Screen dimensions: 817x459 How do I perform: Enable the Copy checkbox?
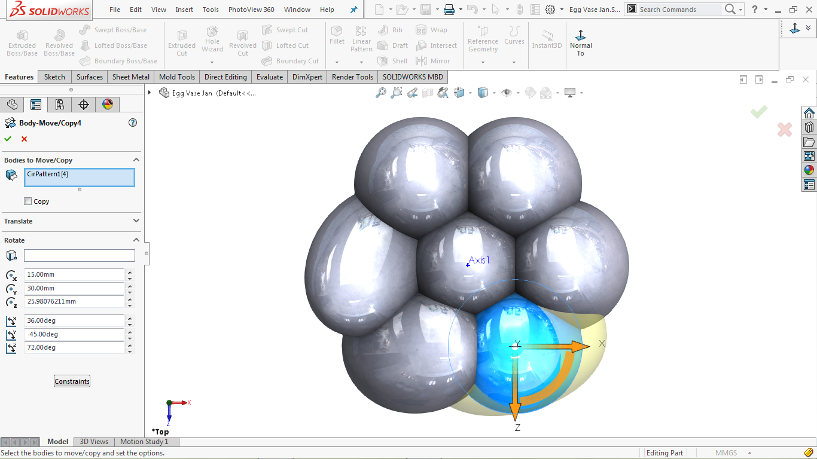pyautogui.click(x=28, y=201)
